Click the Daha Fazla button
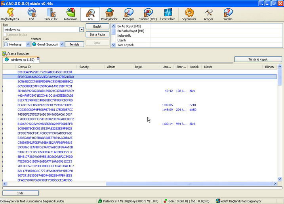The image size is (284, 204). coord(97,34)
